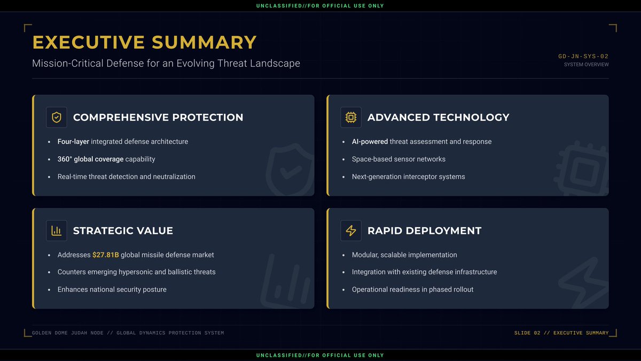Select Real-time threat detection and neutralization bullet
The width and height of the screenshot is (641, 361).
click(127, 176)
